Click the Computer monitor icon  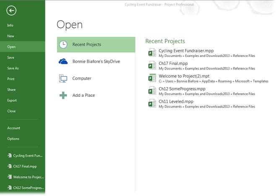pos(63,78)
